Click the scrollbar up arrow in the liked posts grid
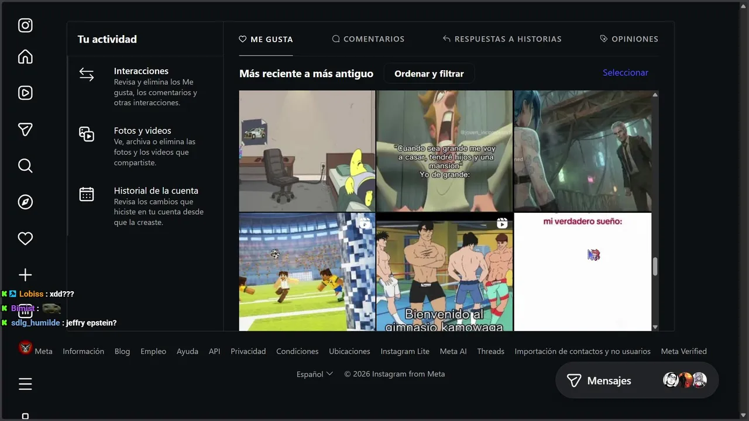 coord(655,95)
